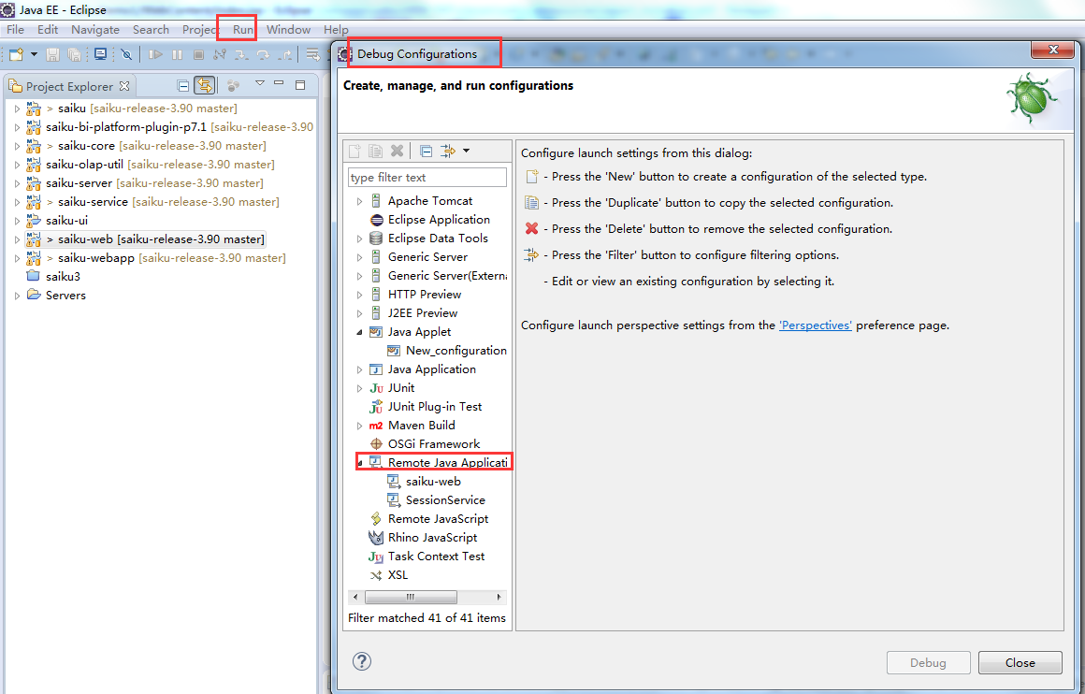Click the configuration tree horizontal scrollbar thumb
The height and width of the screenshot is (694, 1085).
(411, 597)
